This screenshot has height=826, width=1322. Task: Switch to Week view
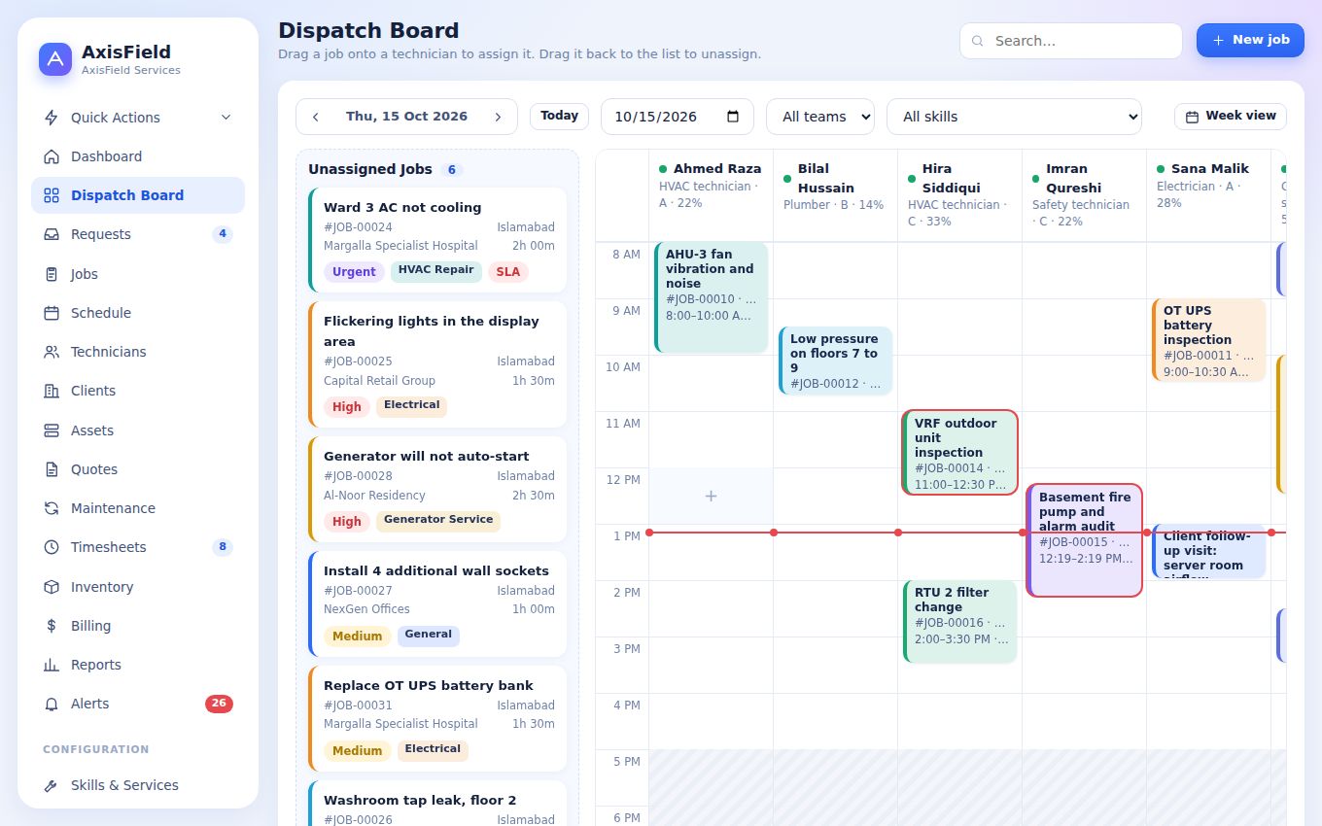tap(1231, 117)
